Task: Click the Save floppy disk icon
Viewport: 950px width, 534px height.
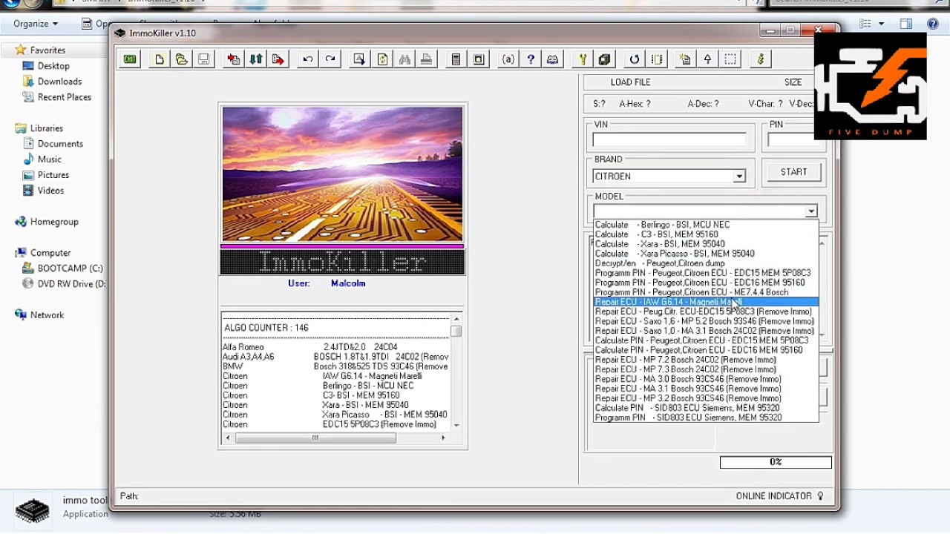Action: pyautogui.click(x=203, y=59)
